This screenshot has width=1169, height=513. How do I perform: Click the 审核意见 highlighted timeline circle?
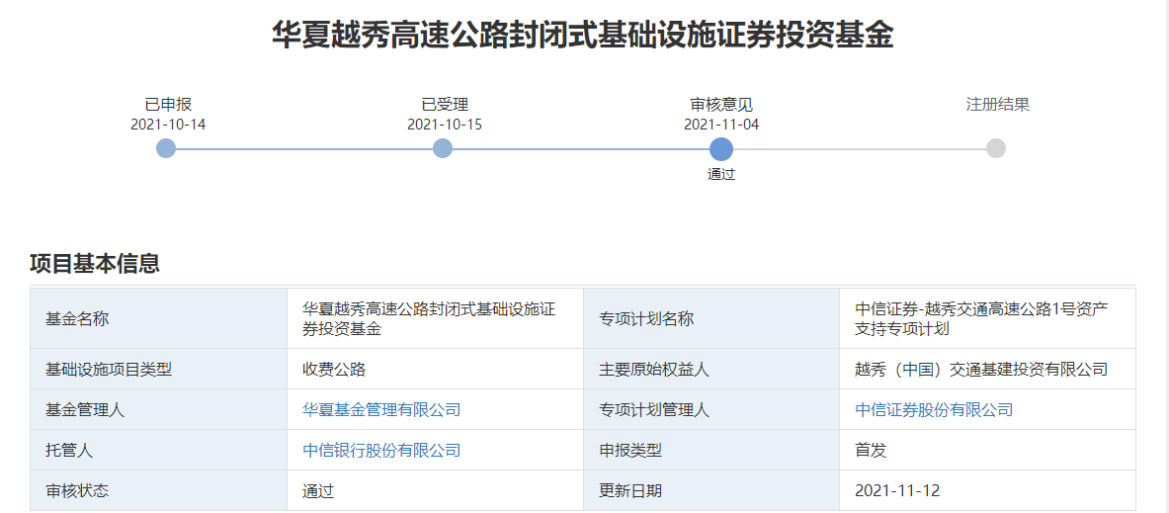tap(721, 149)
